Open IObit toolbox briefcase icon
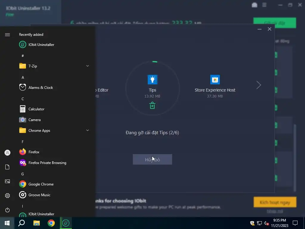This screenshot has height=229, width=305. (x=254, y=5)
